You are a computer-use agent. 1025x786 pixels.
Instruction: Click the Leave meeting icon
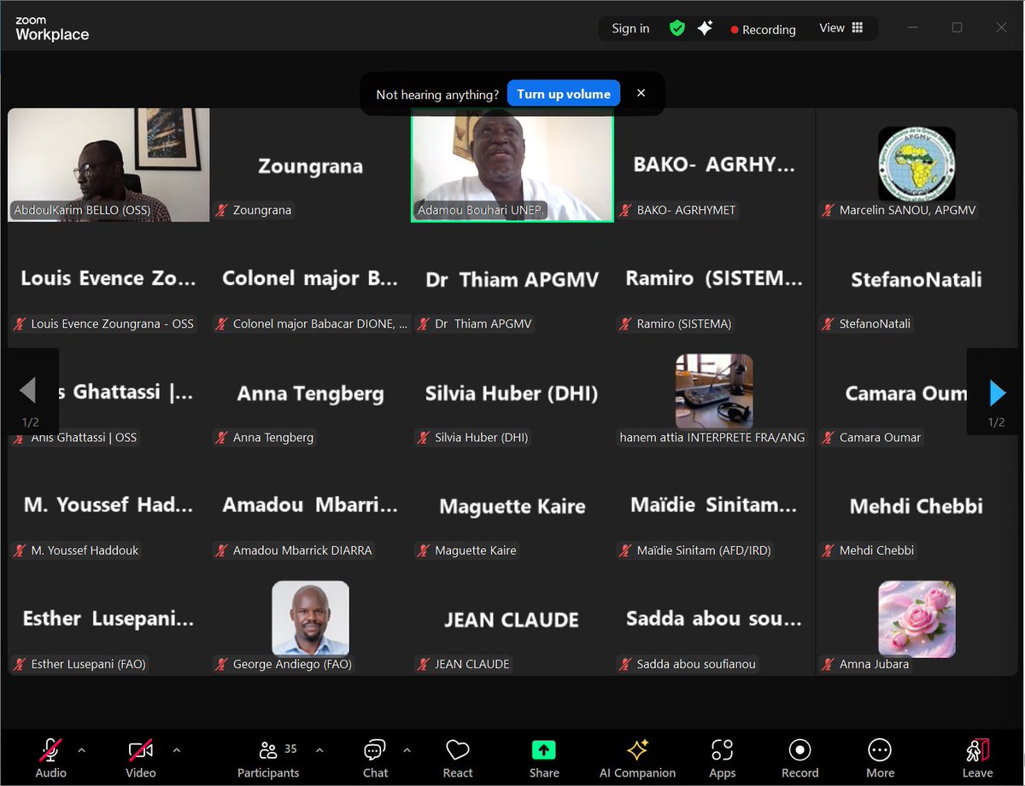pyautogui.click(x=978, y=750)
